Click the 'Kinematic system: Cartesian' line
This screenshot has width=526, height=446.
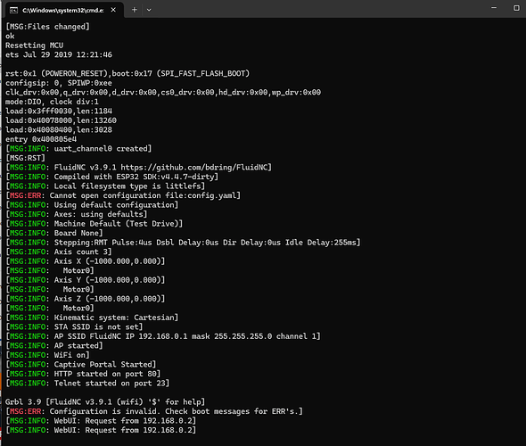point(92,318)
